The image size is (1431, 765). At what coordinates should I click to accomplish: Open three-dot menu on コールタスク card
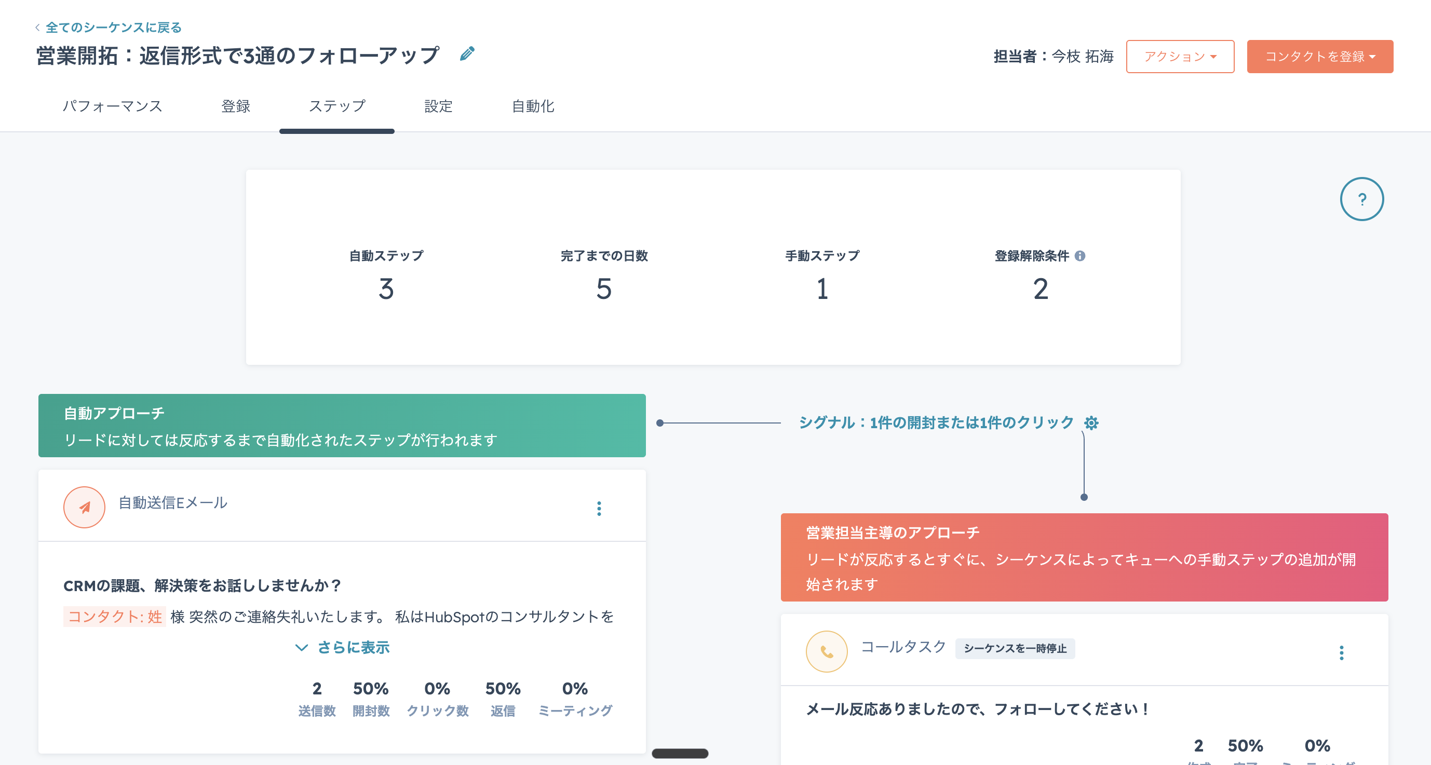click(x=1341, y=653)
